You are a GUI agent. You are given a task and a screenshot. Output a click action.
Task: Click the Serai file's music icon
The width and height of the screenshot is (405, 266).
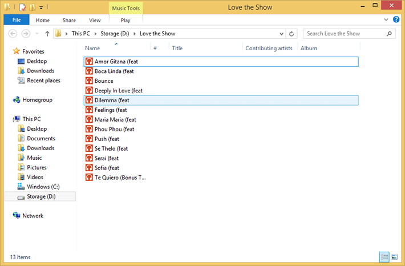coord(89,158)
